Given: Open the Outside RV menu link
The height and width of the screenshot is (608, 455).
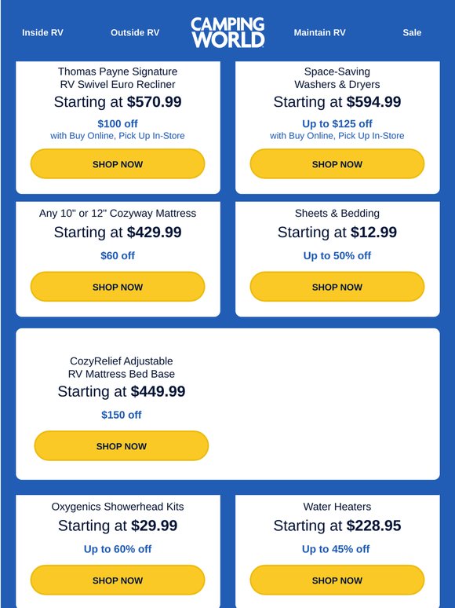Looking at the screenshot, I should (x=135, y=32).
